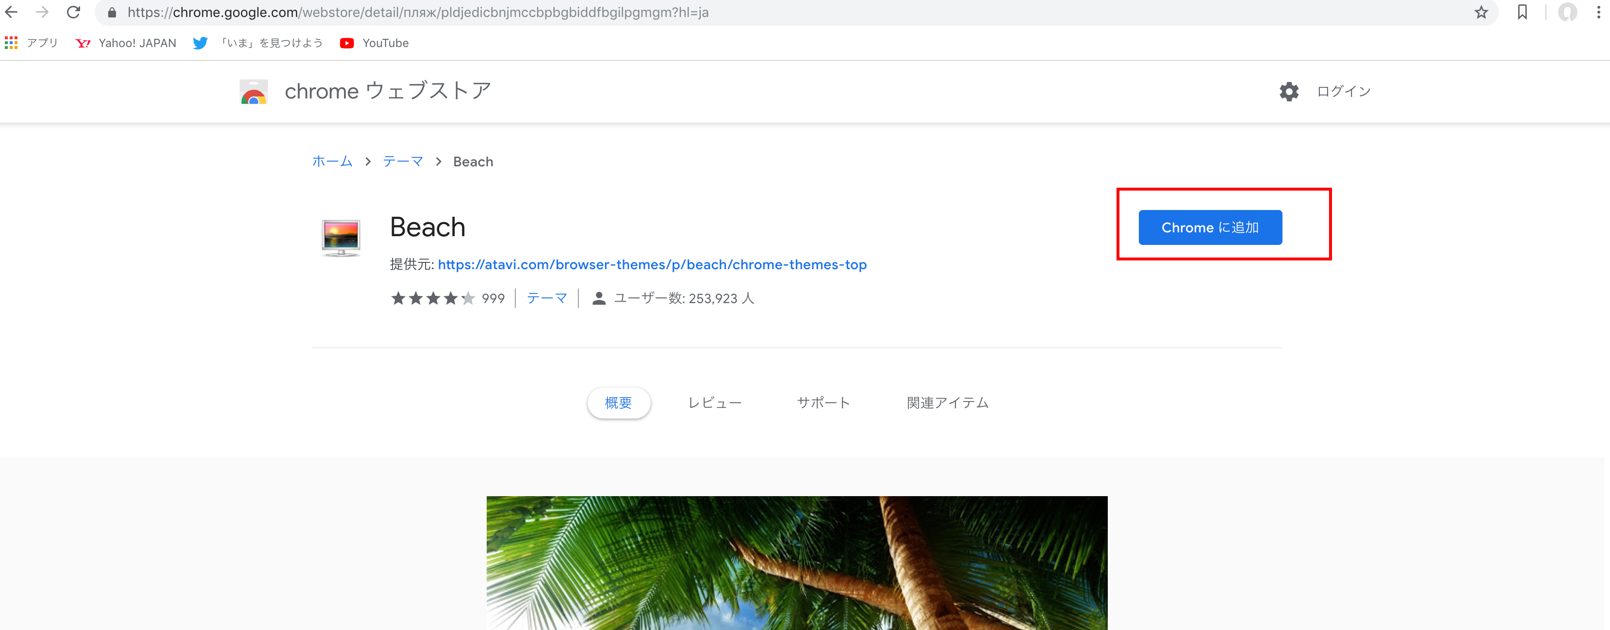
Task: Click the Beach theme thumbnail icon
Action: click(341, 238)
